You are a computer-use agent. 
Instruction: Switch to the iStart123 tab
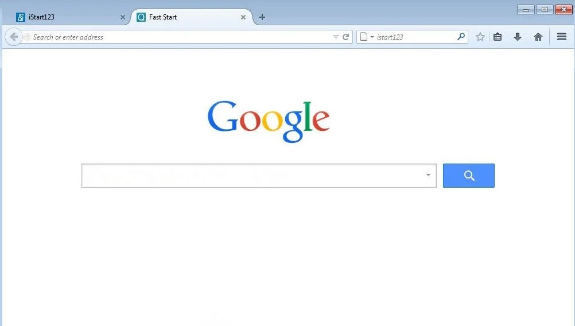tap(66, 17)
